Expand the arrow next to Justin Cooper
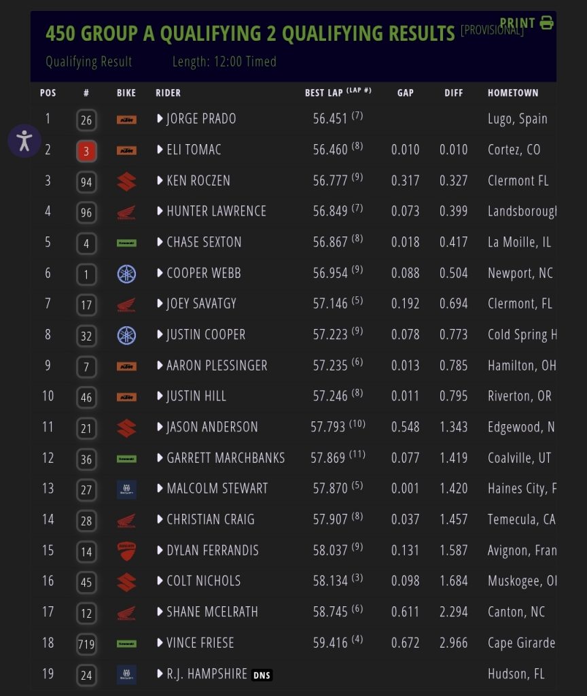The height and width of the screenshot is (696, 587). click(x=160, y=334)
